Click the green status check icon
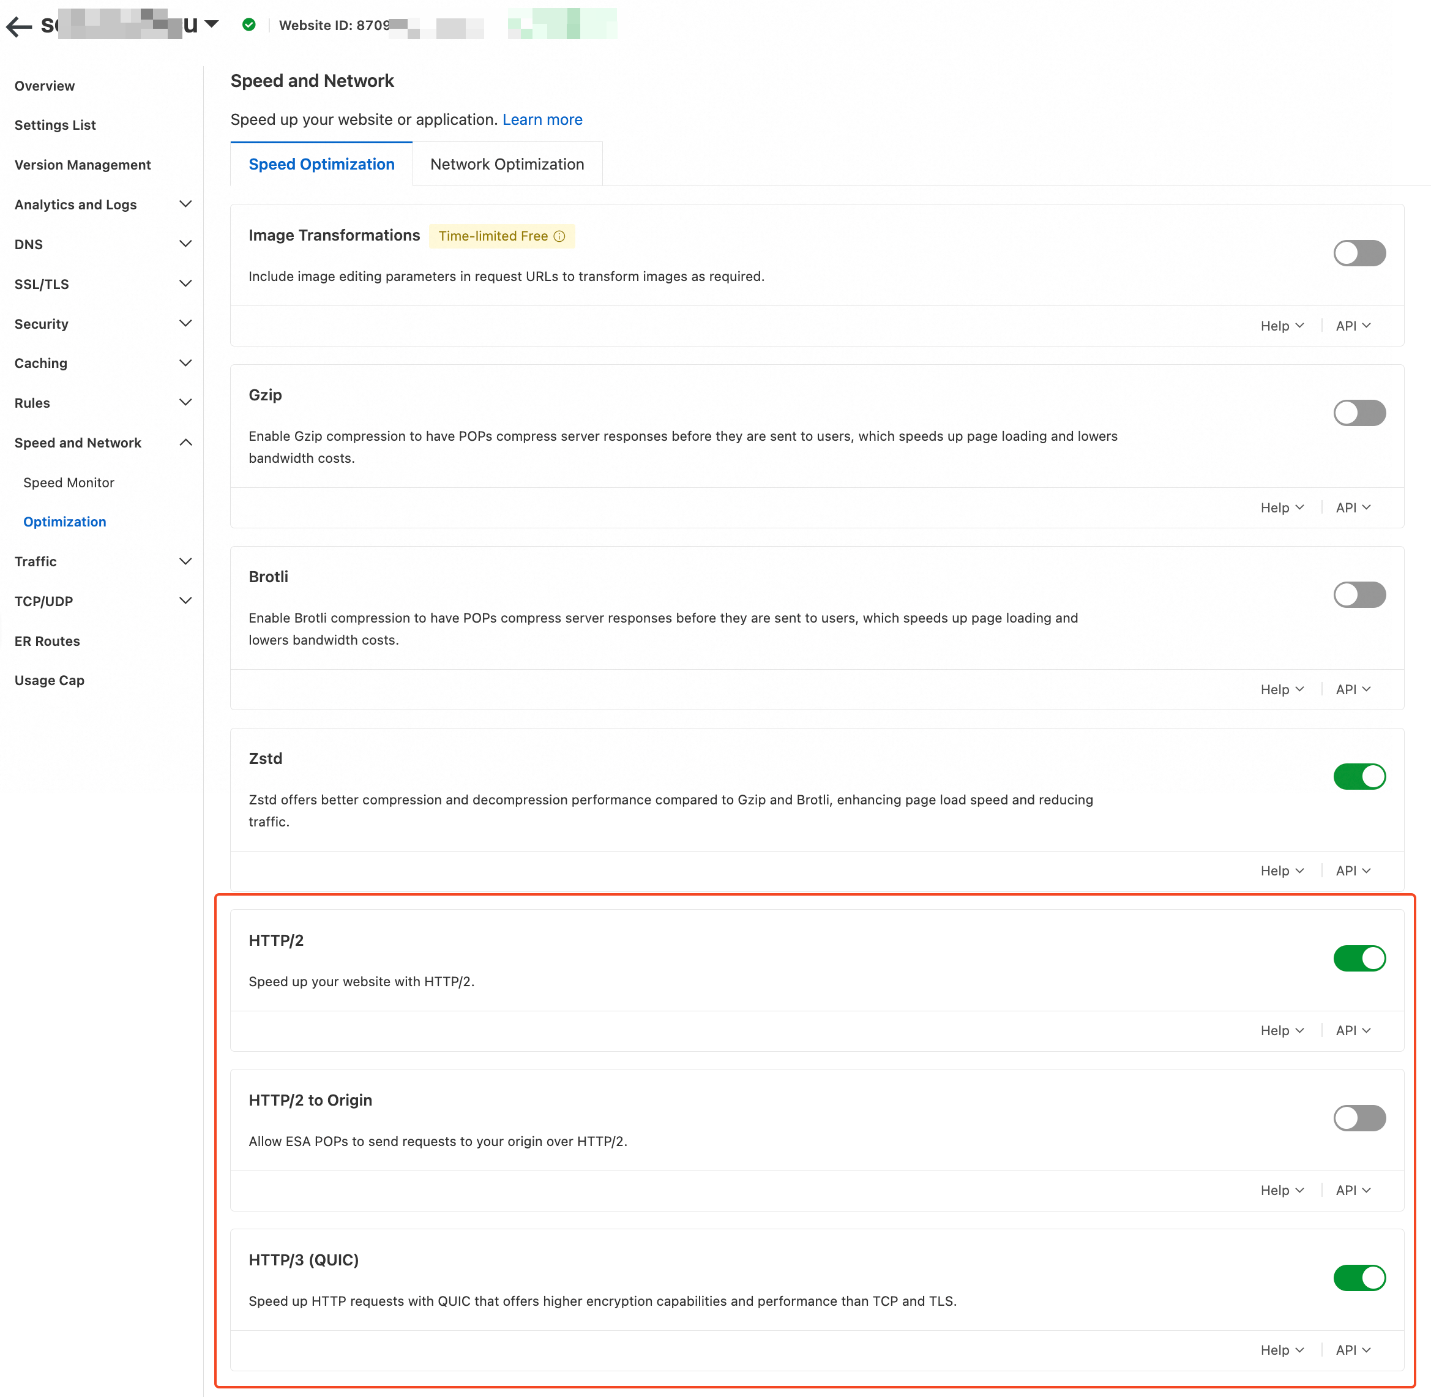 pyautogui.click(x=249, y=25)
